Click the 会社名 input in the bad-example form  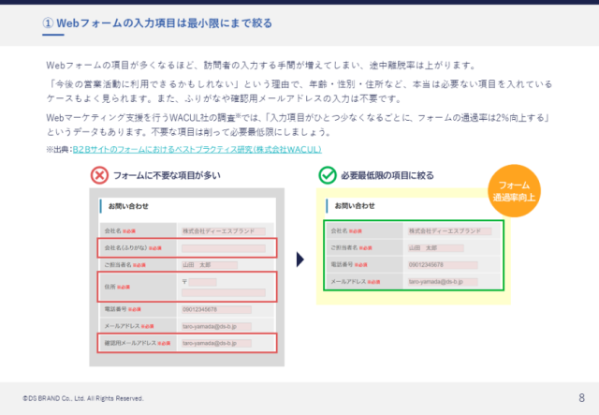224,231
